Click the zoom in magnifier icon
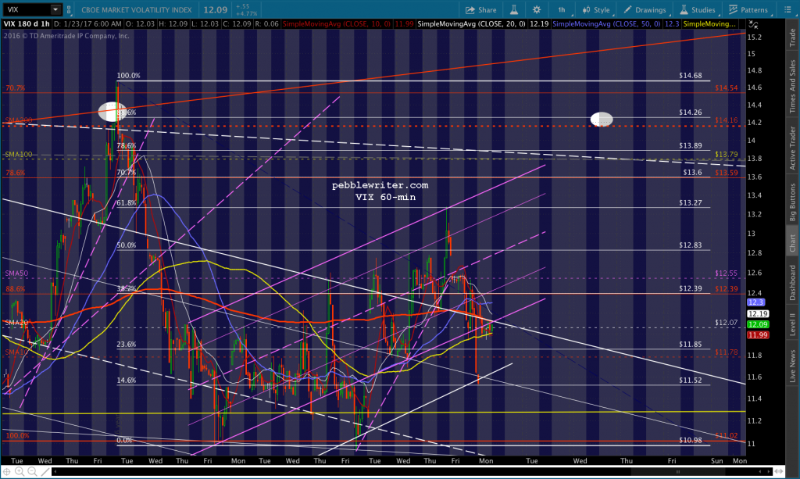800x479 pixels. point(20,472)
